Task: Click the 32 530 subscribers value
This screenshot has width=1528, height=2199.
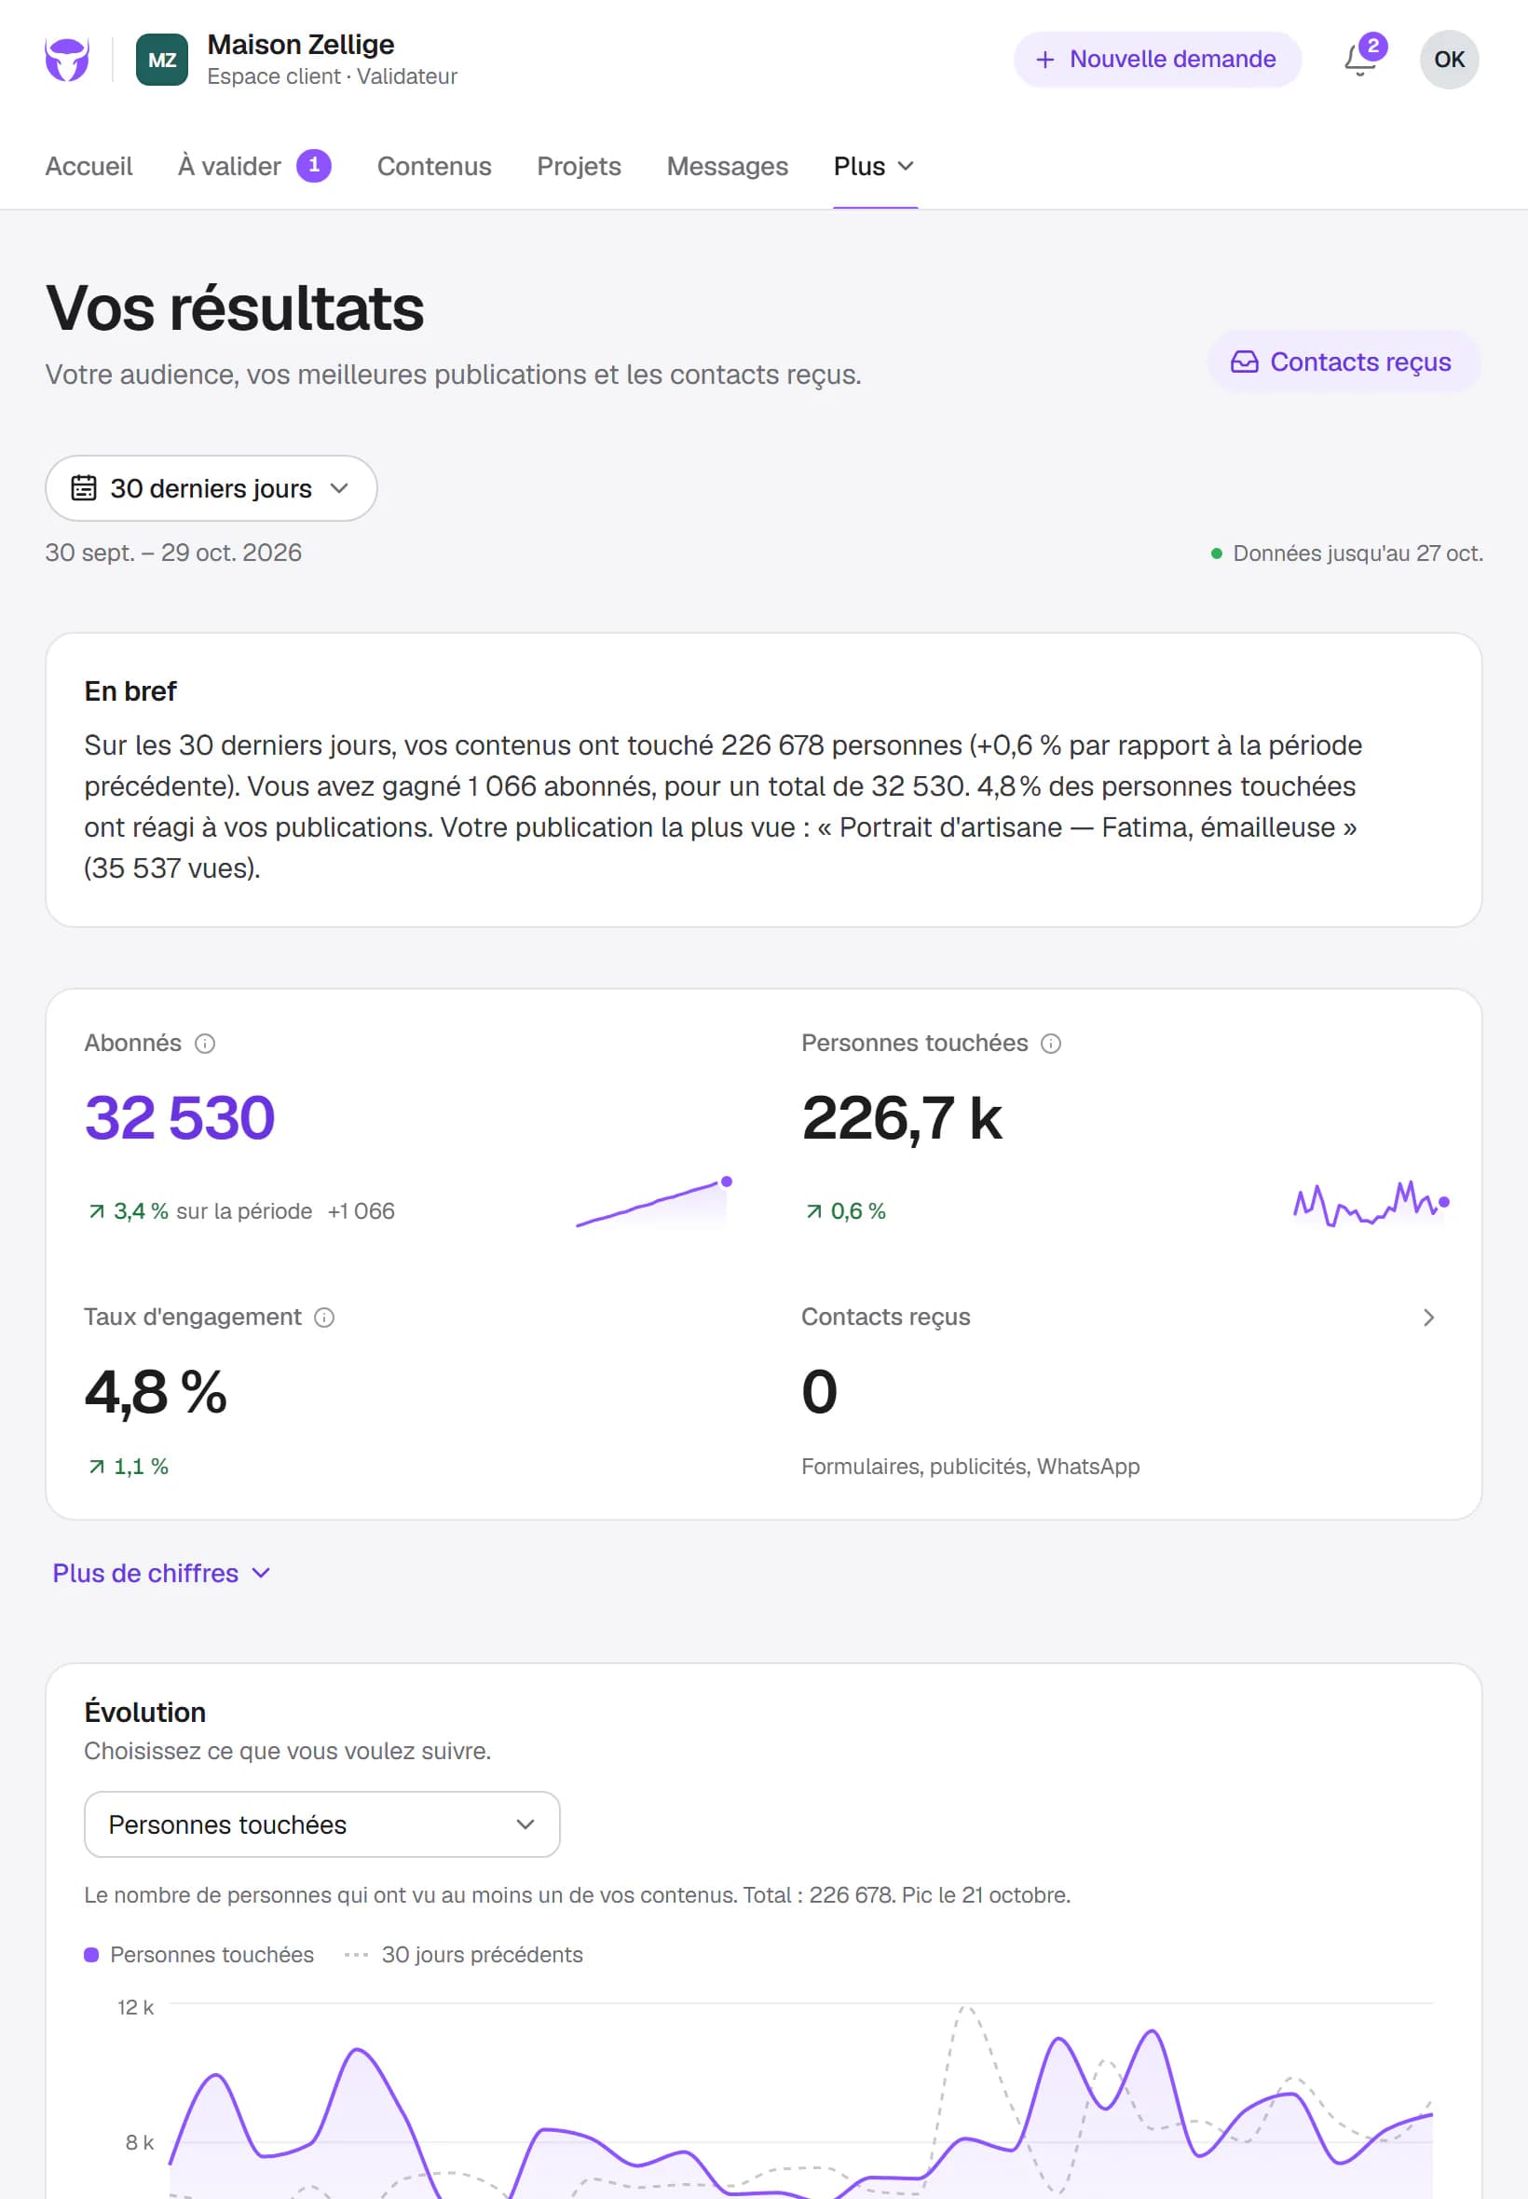Action: [x=180, y=1117]
